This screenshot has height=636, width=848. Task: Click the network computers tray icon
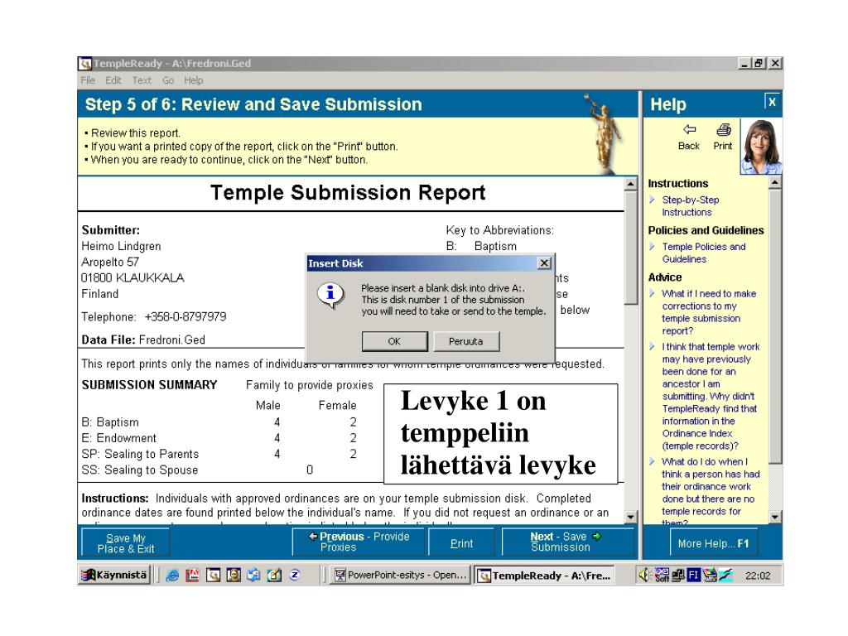click(678, 576)
